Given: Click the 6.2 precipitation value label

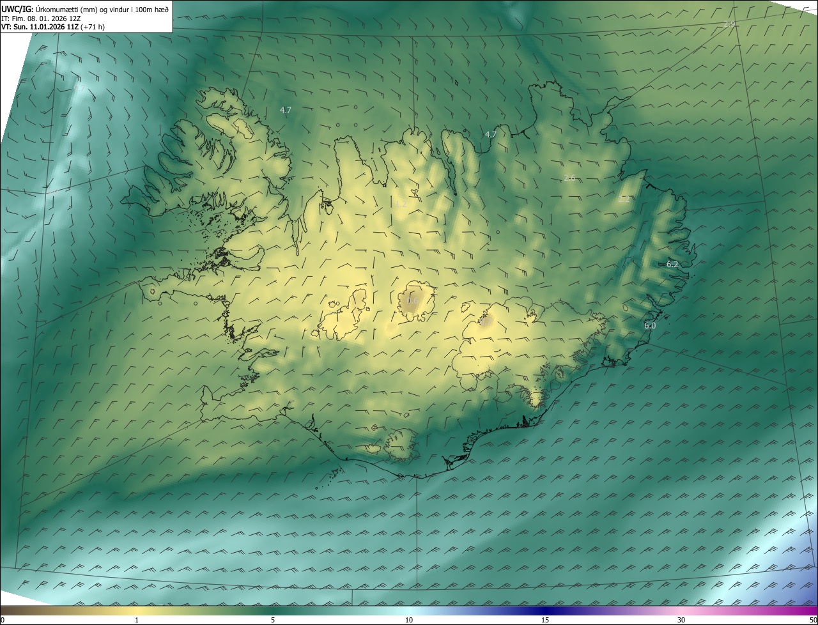Looking at the screenshot, I should pyautogui.click(x=672, y=264).
